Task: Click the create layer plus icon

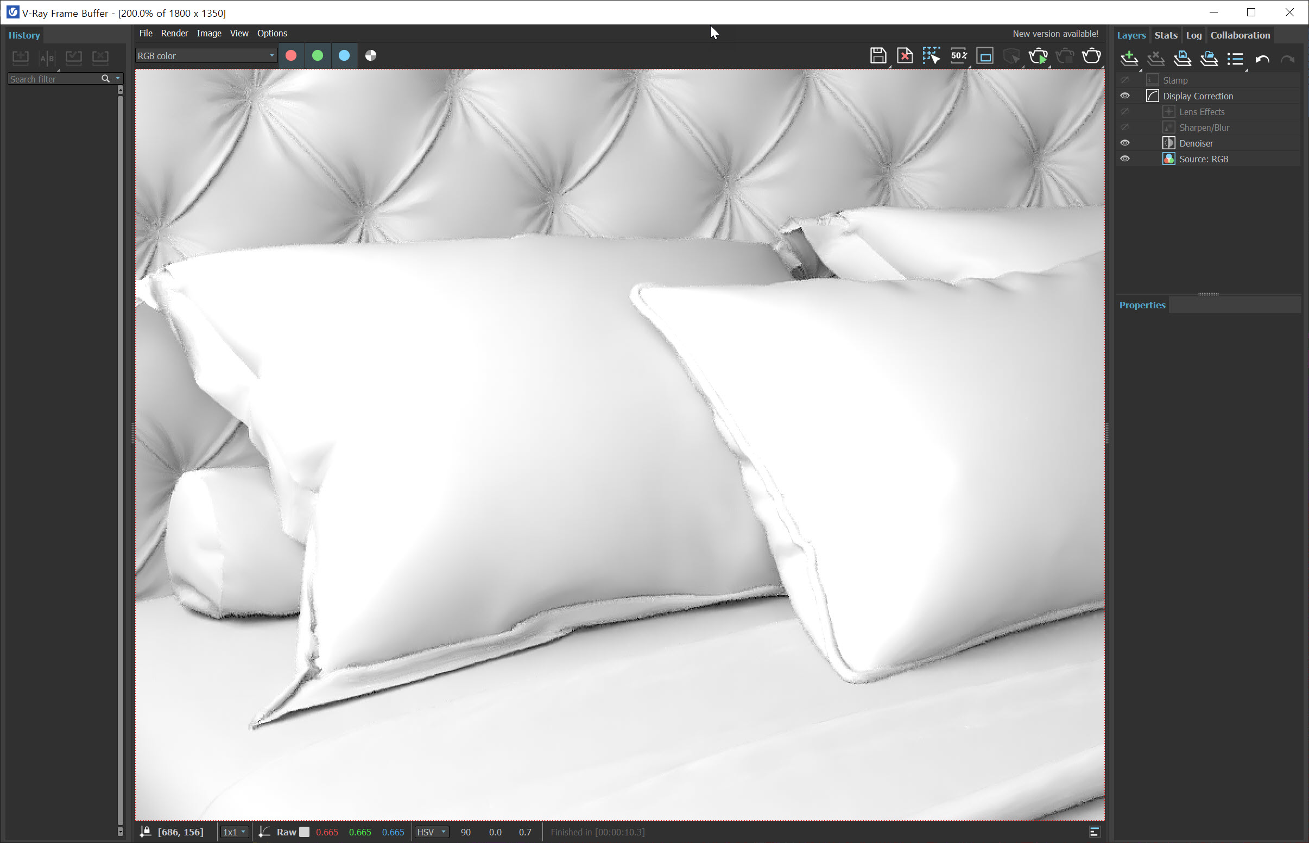Action: (1129, 58)
